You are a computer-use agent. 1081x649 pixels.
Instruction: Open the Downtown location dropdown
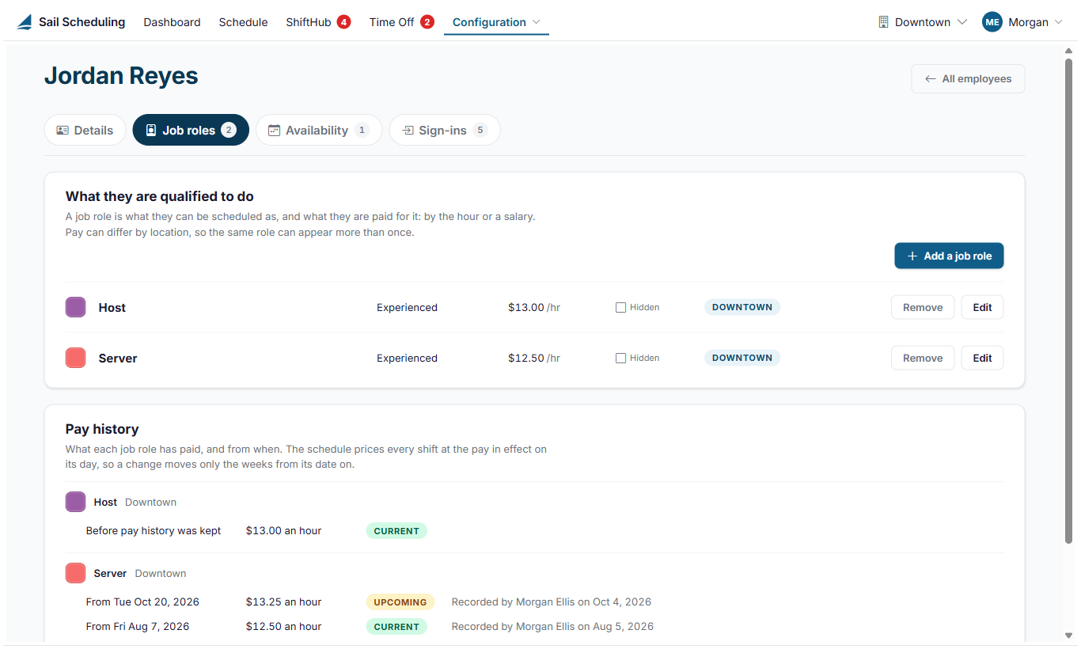click(x=923, y=22)
